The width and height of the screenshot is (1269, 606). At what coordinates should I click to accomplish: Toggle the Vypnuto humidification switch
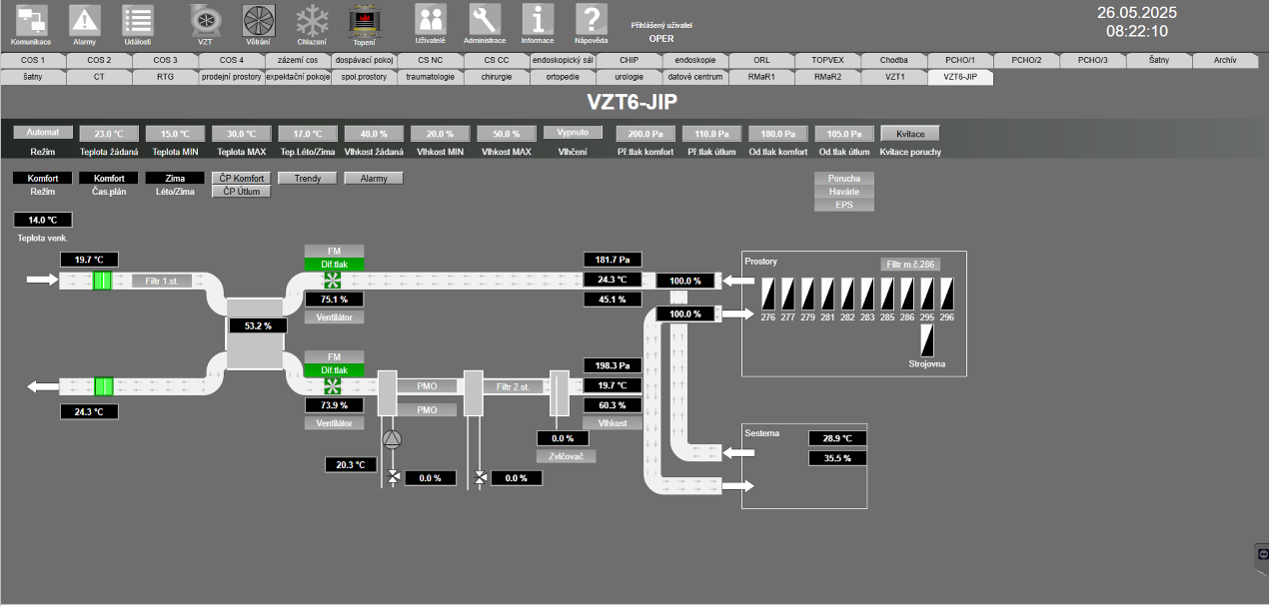573,133
